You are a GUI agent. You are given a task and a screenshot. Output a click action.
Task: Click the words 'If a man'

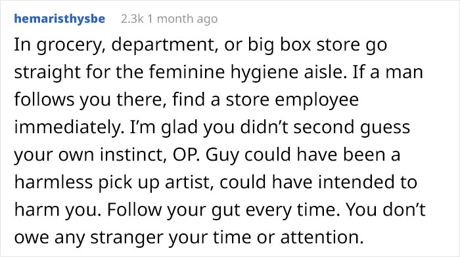click(x=388, y=72)
